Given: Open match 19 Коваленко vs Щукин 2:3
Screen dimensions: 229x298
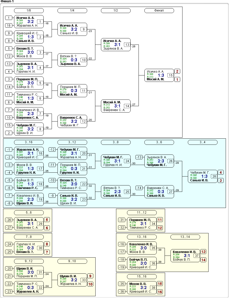Looking at the screenshot, I should click(x=29, y=200).
